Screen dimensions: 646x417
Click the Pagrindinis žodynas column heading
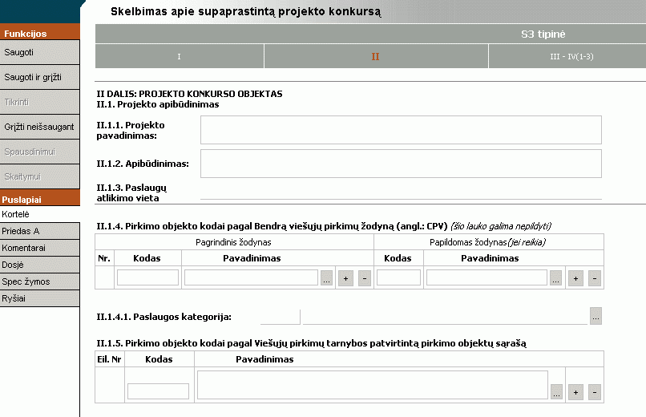233,242
